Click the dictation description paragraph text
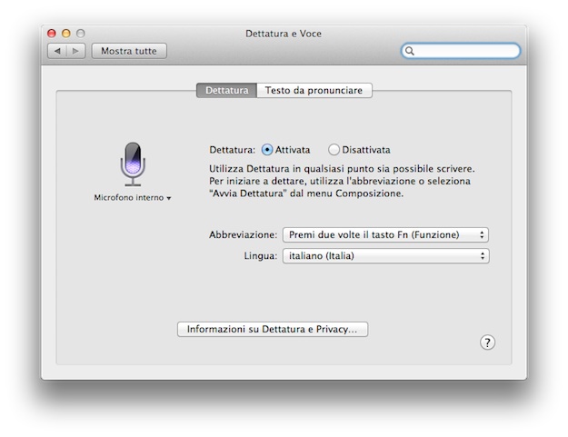568x437 pixels. tap(342, 181)
